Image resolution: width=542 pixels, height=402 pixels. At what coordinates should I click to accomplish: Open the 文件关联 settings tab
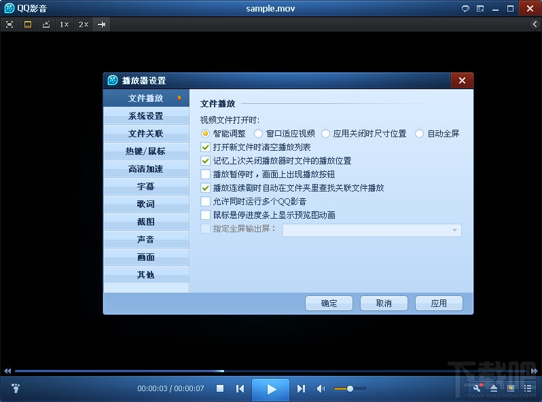(146, 133)
